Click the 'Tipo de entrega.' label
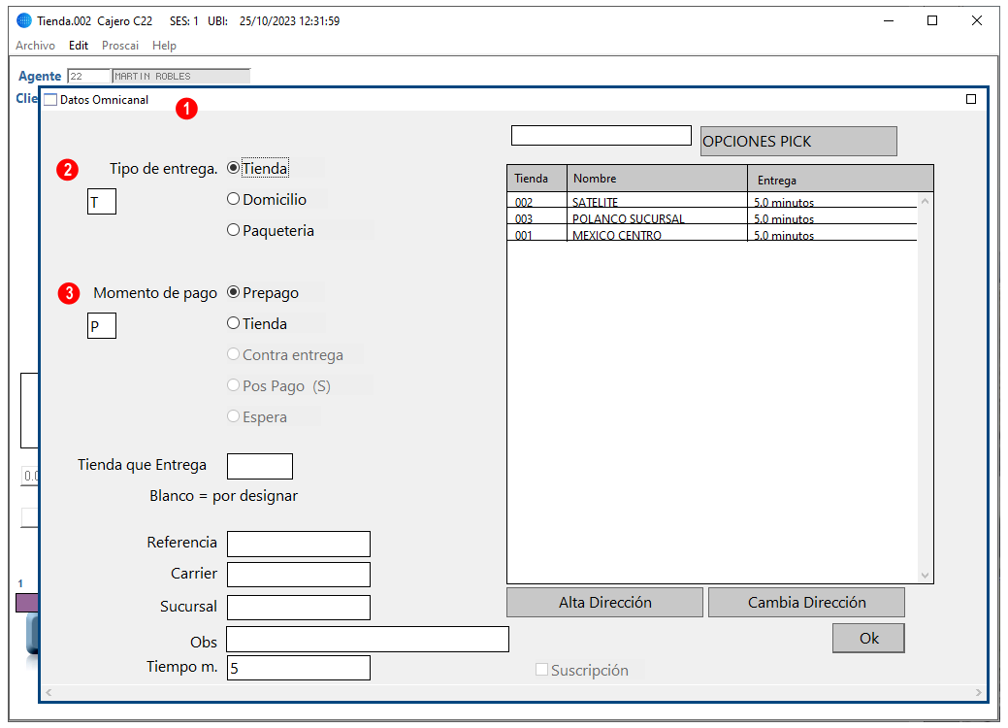The width and height of the screenshot is (1008, 728). pyautogui.click(x=163, y=169)
